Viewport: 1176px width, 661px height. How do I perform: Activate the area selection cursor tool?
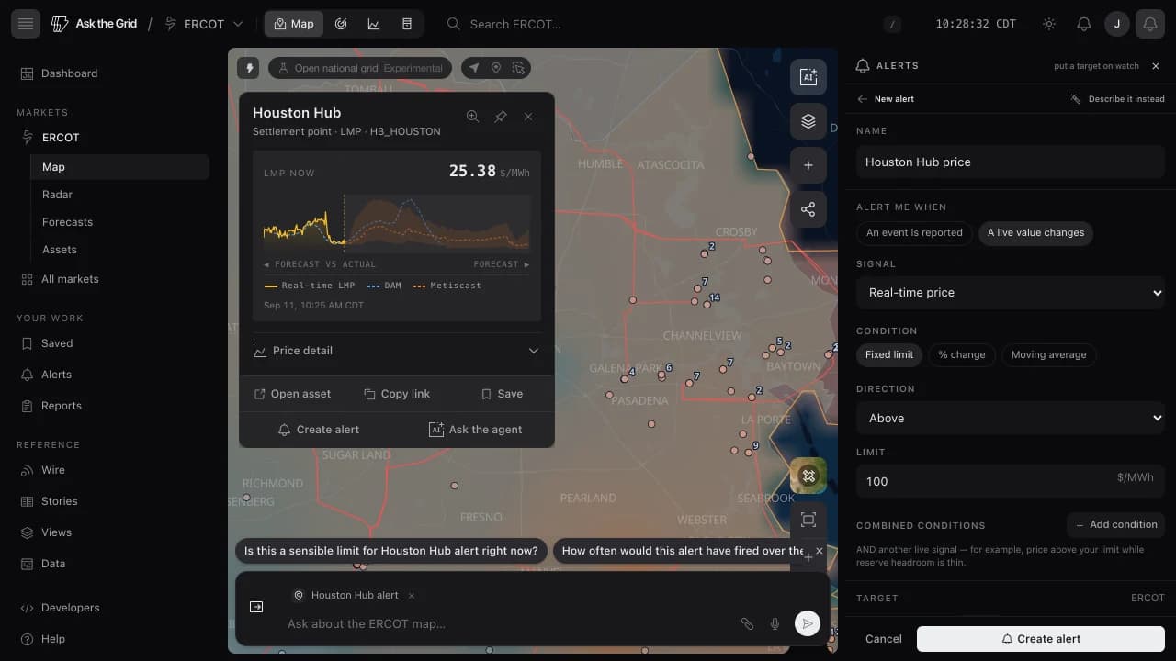tap(518, 68)
